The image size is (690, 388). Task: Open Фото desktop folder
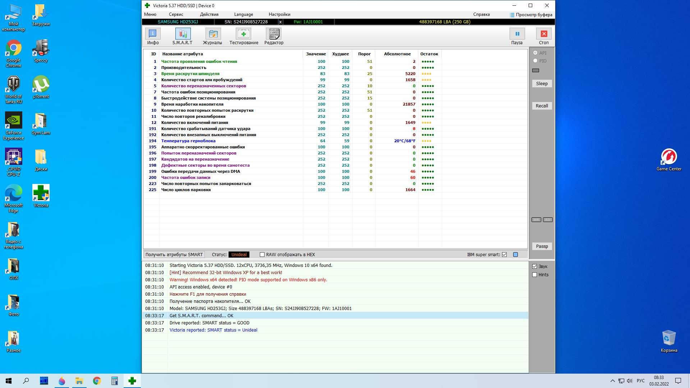(14, 305)
